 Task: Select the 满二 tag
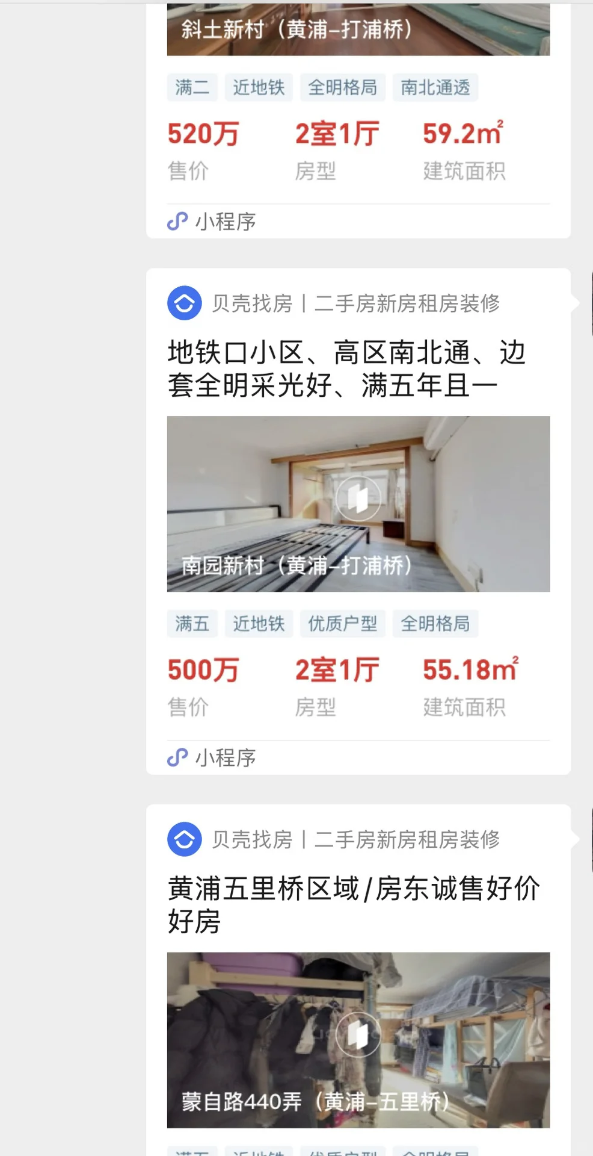pyautogui.click(x=192, y=88)
